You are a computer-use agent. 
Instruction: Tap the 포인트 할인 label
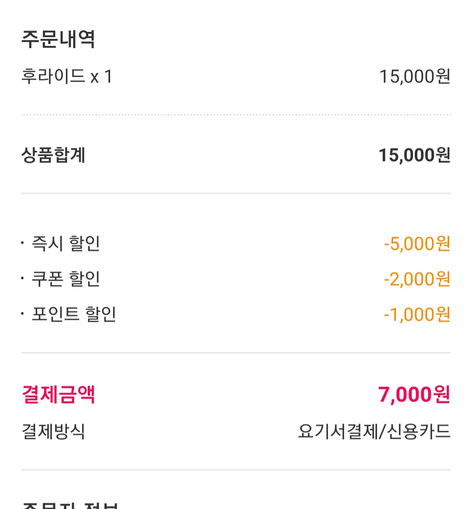[73, 314]
